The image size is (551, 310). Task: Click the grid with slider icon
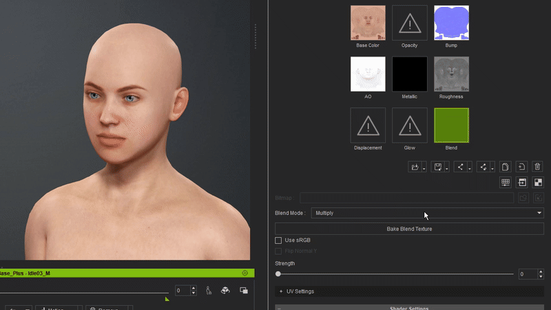point(506,182)
